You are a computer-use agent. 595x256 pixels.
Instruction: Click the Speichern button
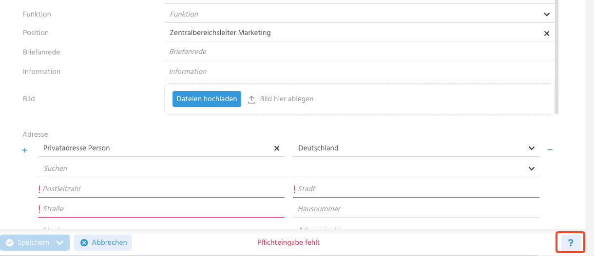coord(28,242)
